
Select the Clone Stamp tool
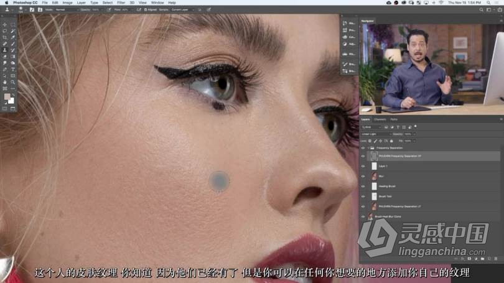pyautogui.click(x=5, y=50)
